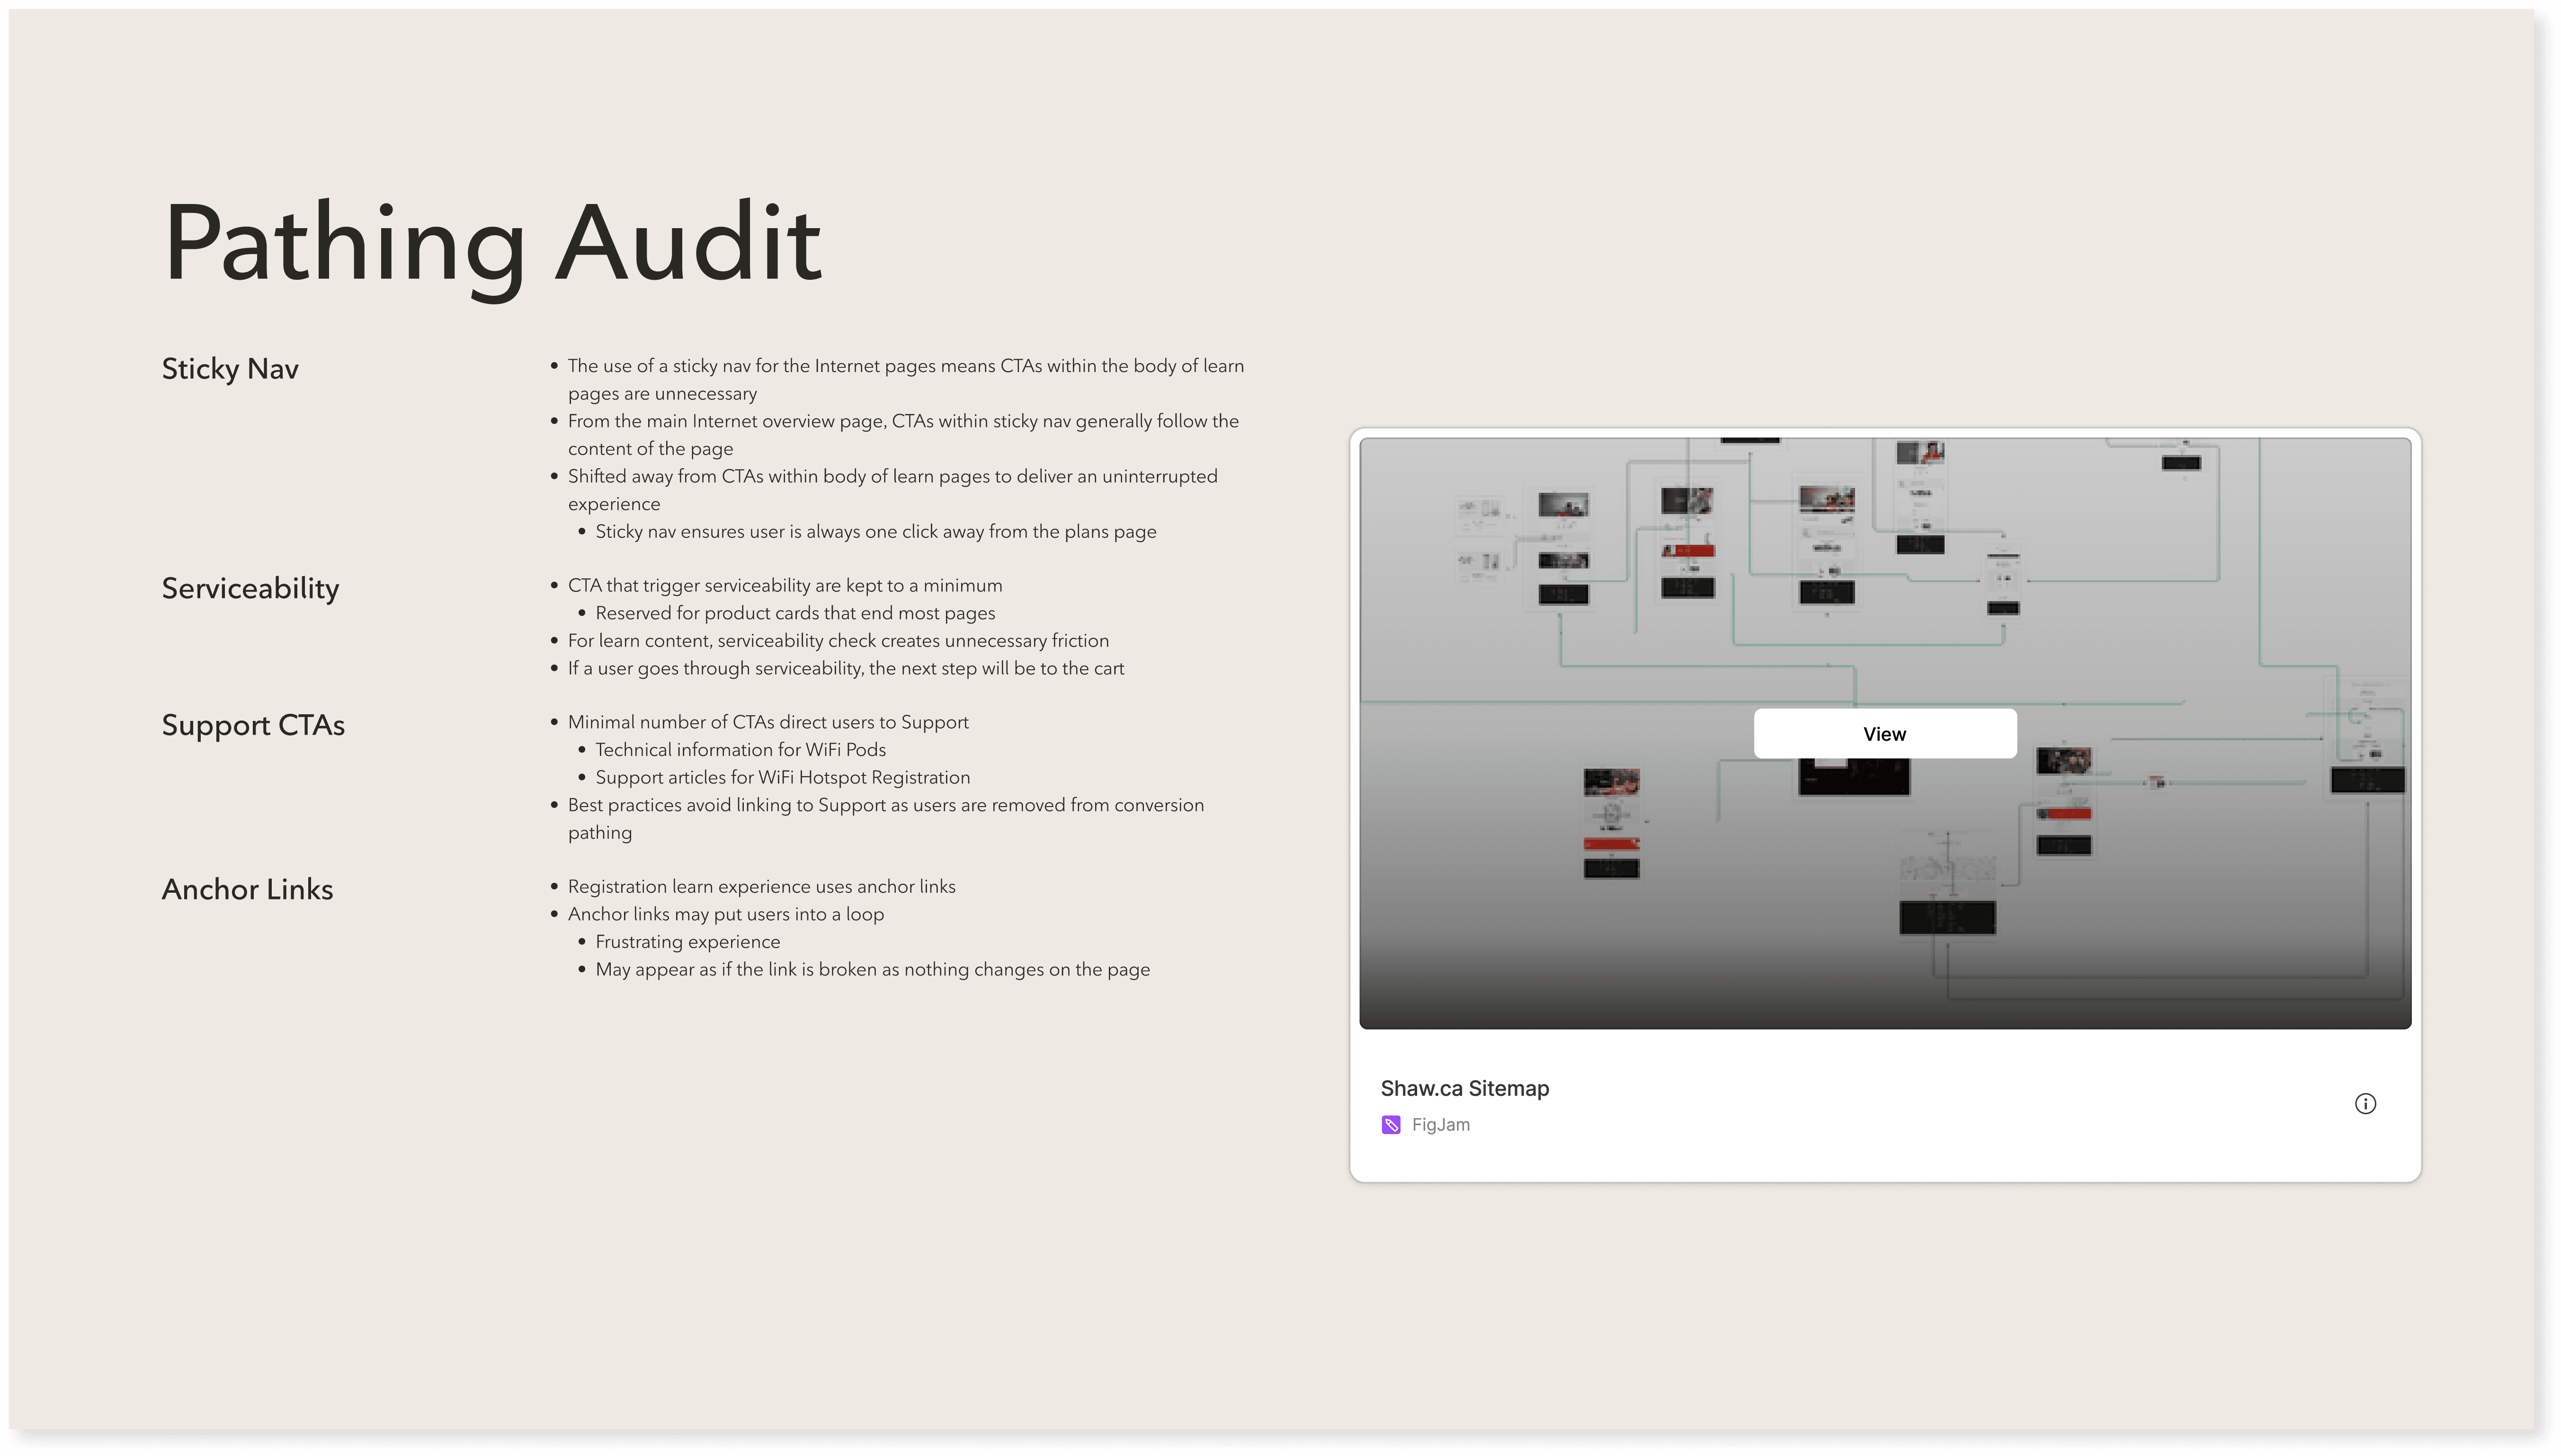
Task: Click 'Anchor links may put users into a loop'
Action: [725, 914]
